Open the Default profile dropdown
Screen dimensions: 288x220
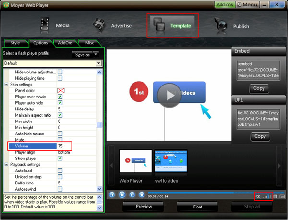98,63
